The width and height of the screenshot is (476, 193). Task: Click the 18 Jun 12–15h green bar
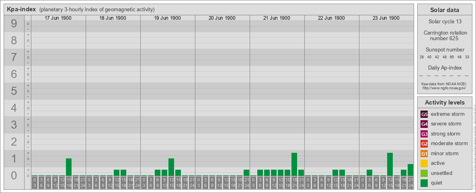117,173
